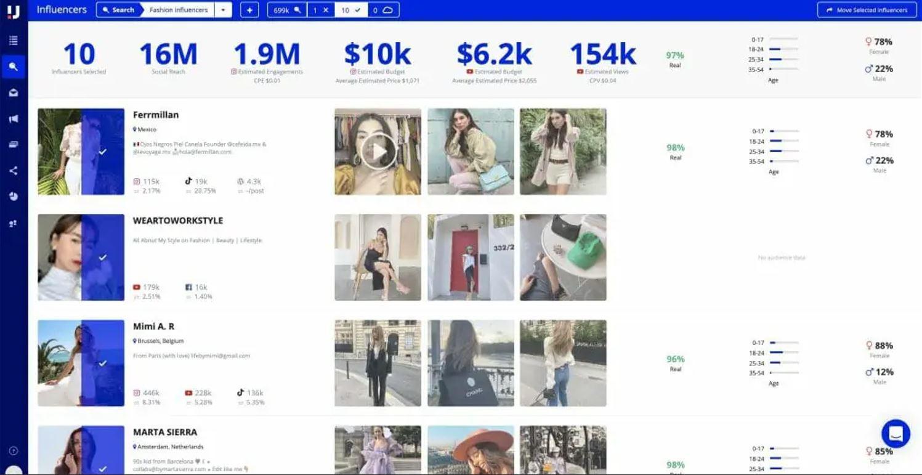Select the 699k search results tab
The width and height of the screenshot is (922, 475).
[287, 10]
